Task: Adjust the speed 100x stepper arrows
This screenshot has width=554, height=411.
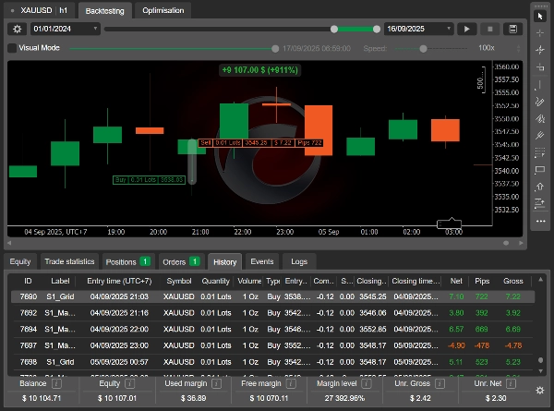Action: pyautogui.click(x=518, y=48)
